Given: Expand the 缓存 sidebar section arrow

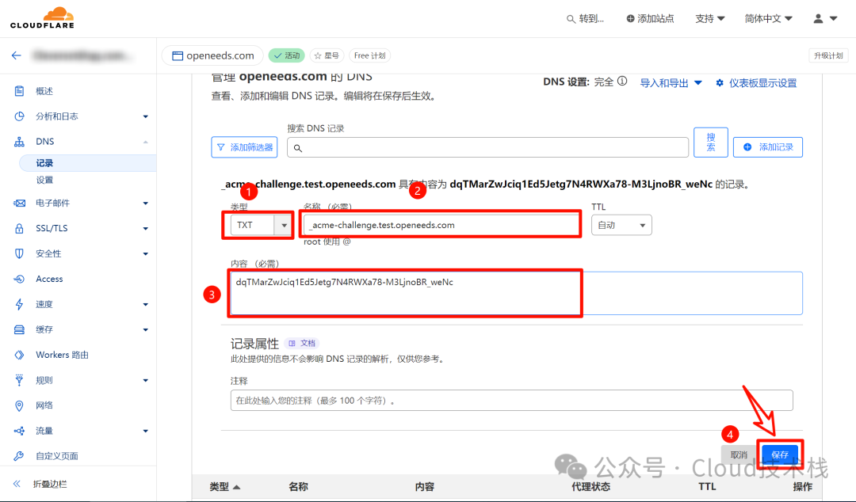Looking at the screenshot, I should click(145, 329).
